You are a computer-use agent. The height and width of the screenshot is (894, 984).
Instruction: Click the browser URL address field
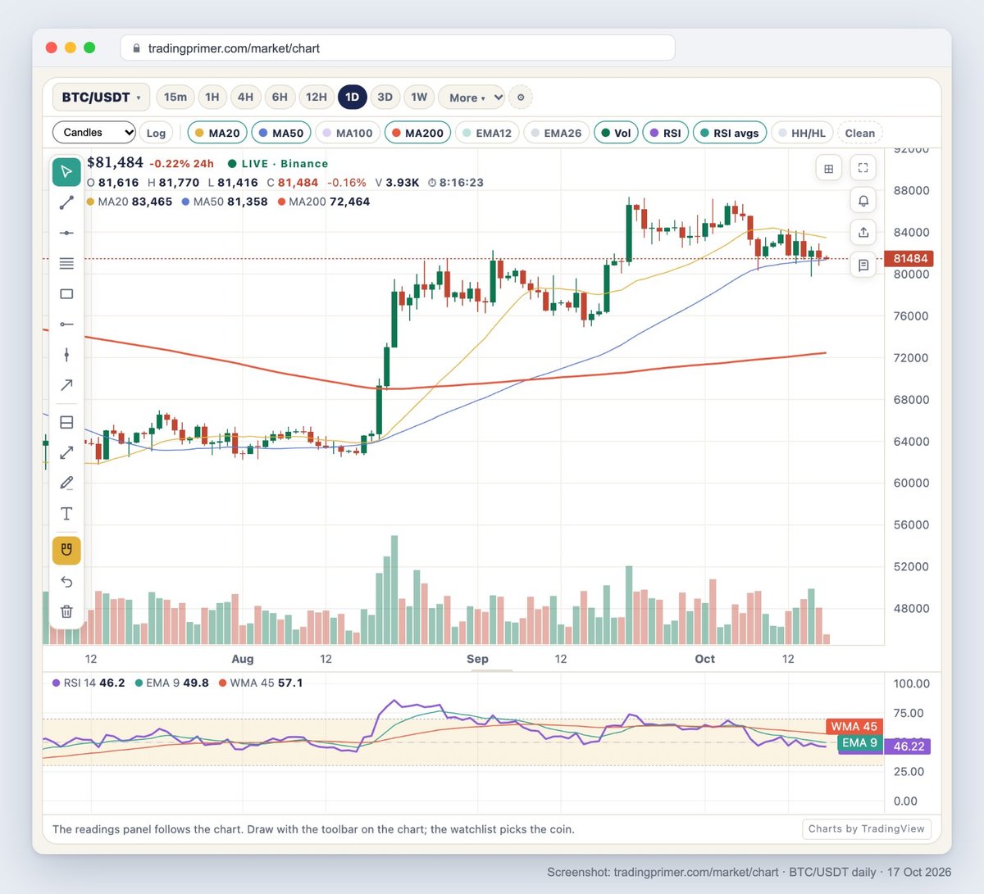(398, 48)
